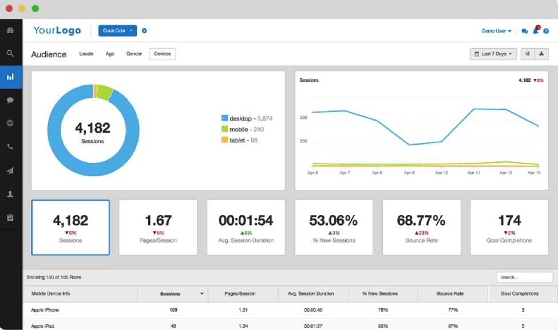Click the bar chart analytics sidebar icon
The height and width of the screenshot is (330, 558).
[x=11, y=77]
